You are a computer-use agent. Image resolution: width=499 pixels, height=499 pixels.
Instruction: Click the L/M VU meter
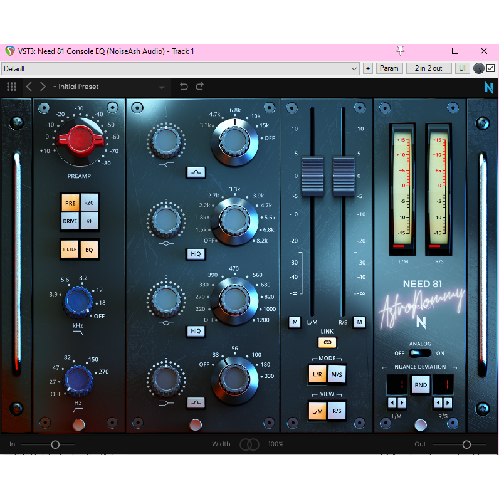[x=402, y=190]
